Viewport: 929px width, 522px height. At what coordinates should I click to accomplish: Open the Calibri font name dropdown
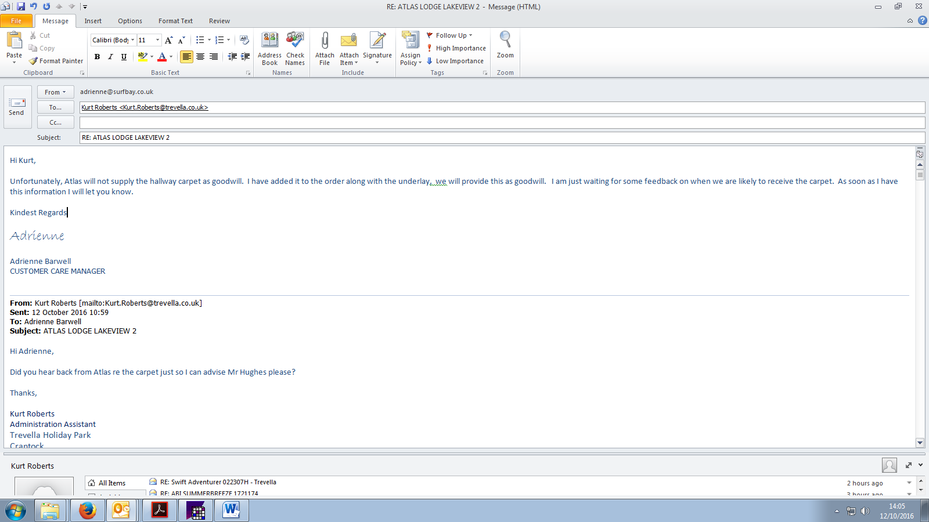[133, 40]
